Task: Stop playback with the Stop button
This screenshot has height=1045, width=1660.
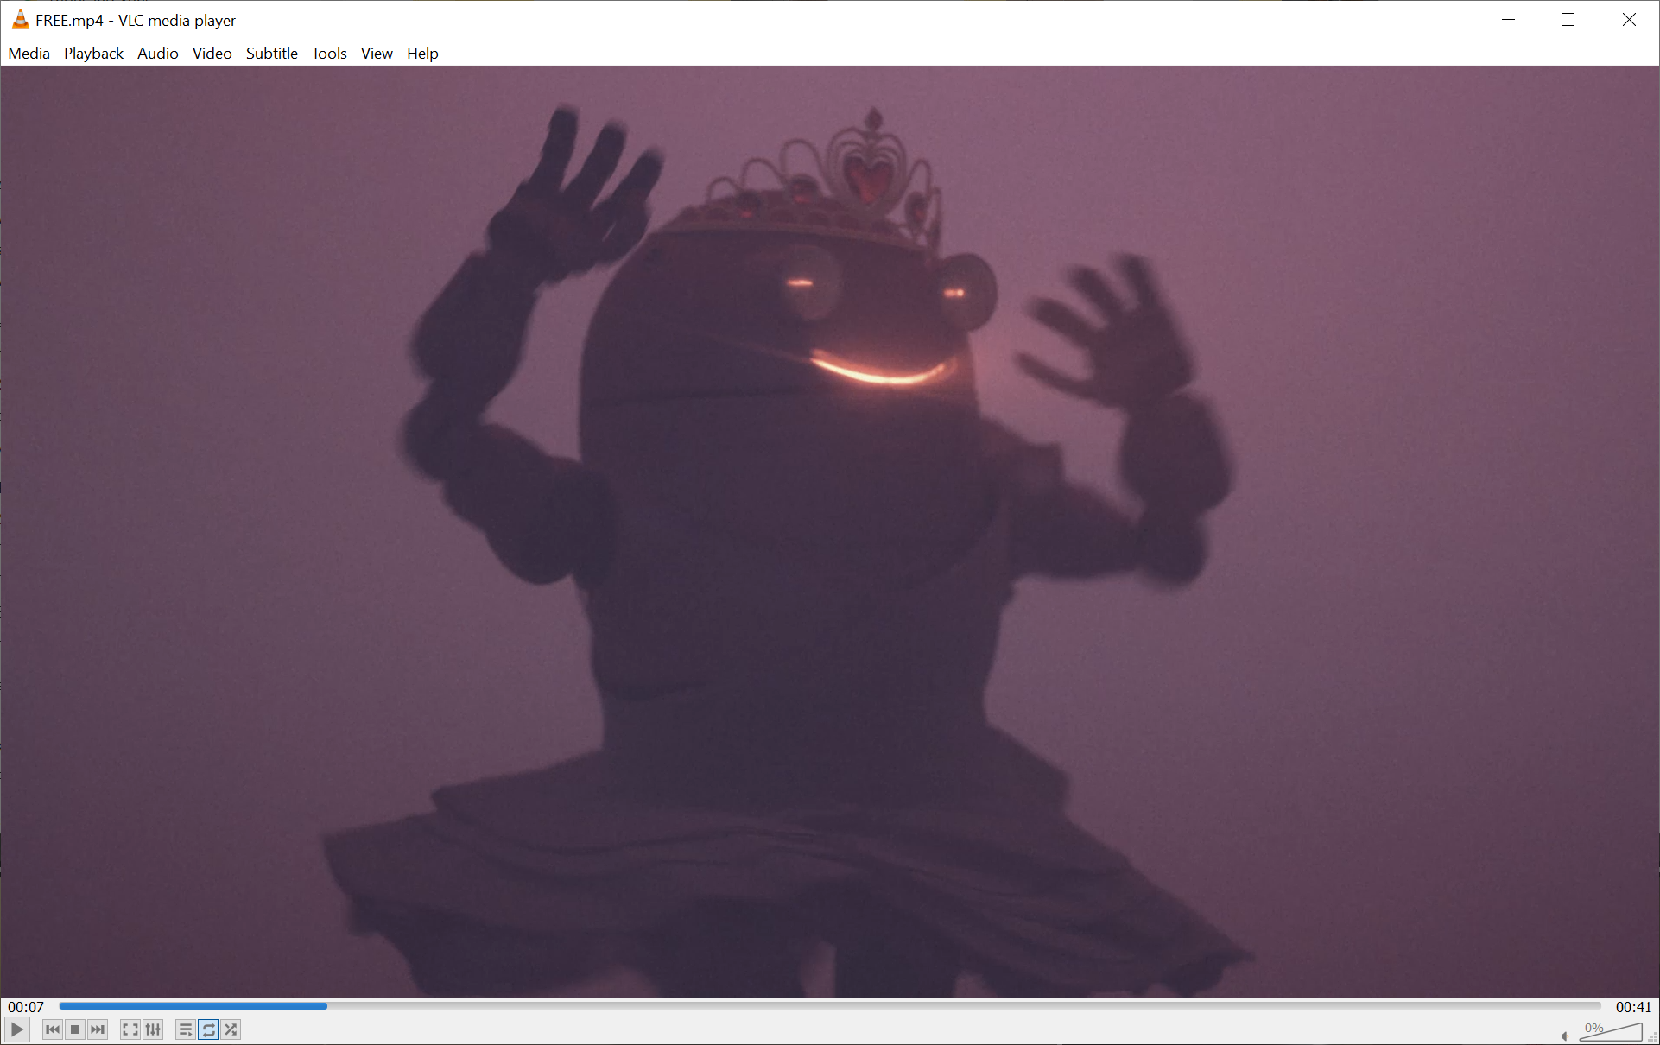Action: tap(75, 1029)
